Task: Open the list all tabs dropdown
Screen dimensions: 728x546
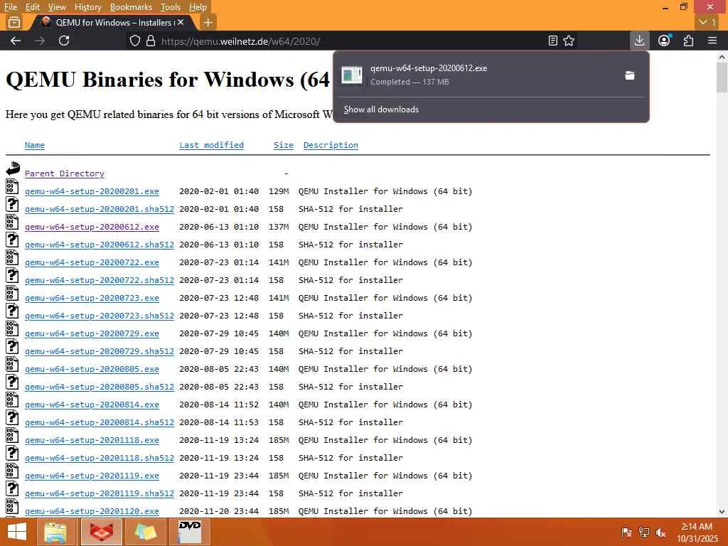Action: pyautogui.click(x=707, y=22)
